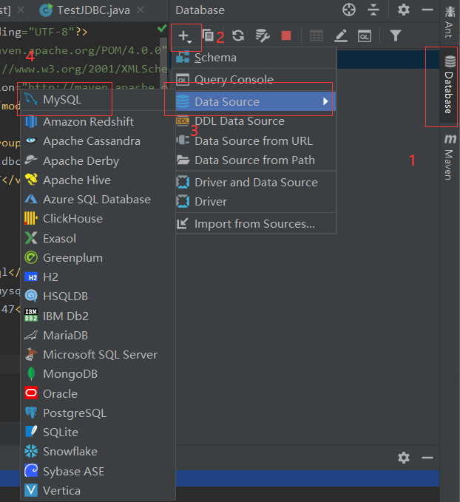Click the crosshair scroll-from-editor icon
This screenshot has height=502, width=460.
[x=349, y=10]
